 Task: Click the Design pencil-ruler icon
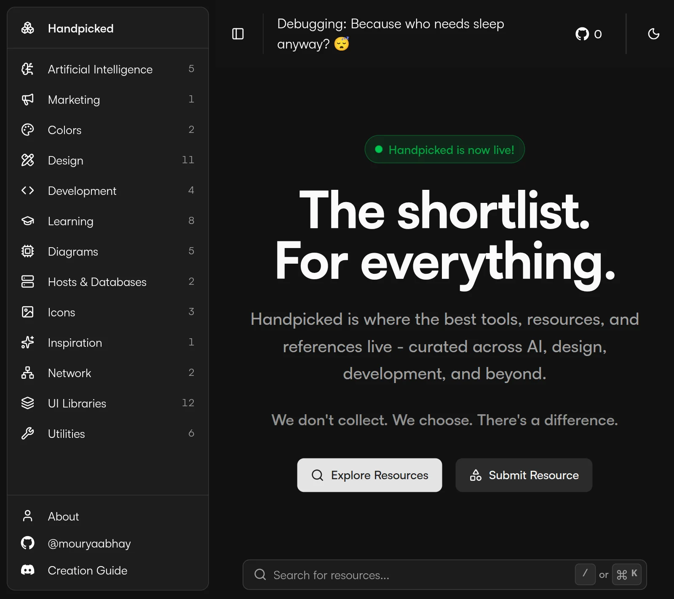point(28,160)
